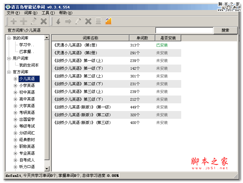
Task: Open the 文件(F) menu
Action: pyautogui.click(x=13, y=13)
